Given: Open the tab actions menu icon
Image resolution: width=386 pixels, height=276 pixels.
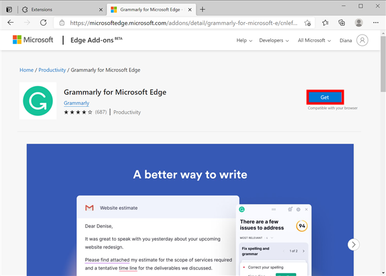Looking at the screenshot, I should [9, 10].
